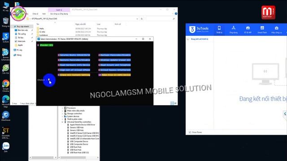Viewport: 287px width, 161px height.
Task: Expand the Processors node in Device Manager
Action: pos(62,108)
